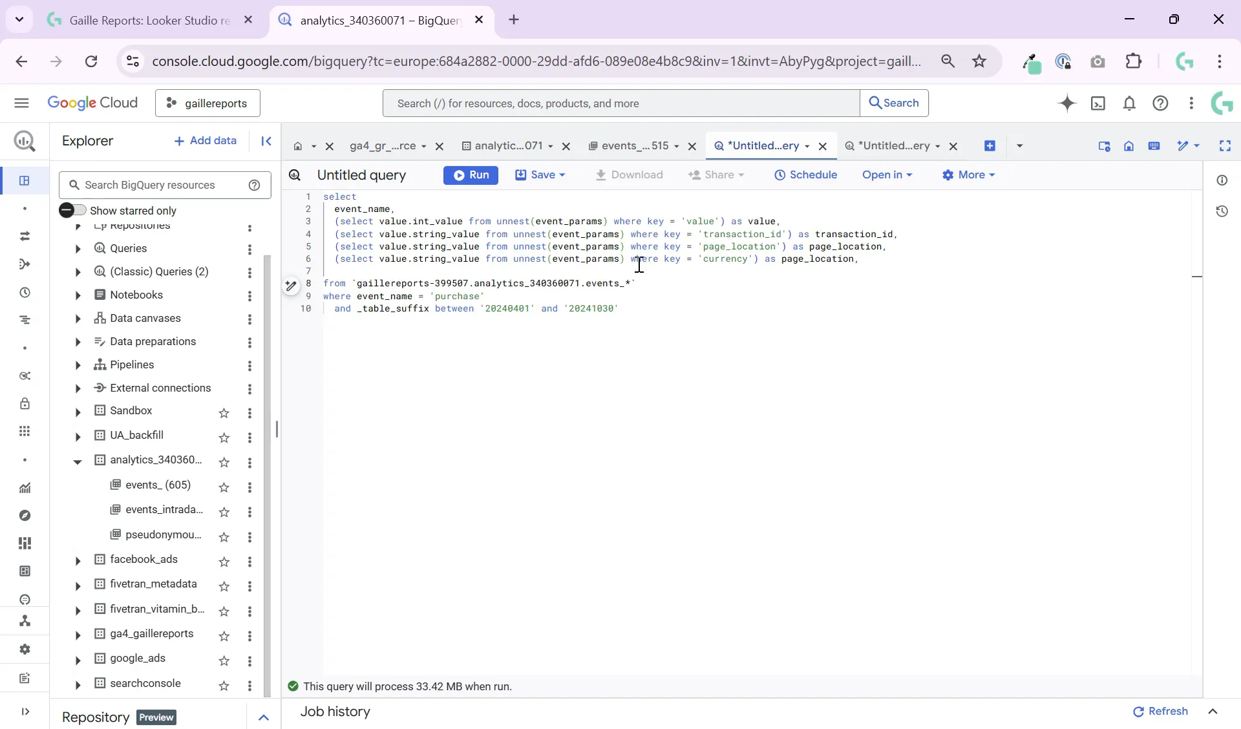This screenshot has height=729, width=1241.
Task: Click the SQL generation pencil icon in gutter
Action: (x=291, y=286)
